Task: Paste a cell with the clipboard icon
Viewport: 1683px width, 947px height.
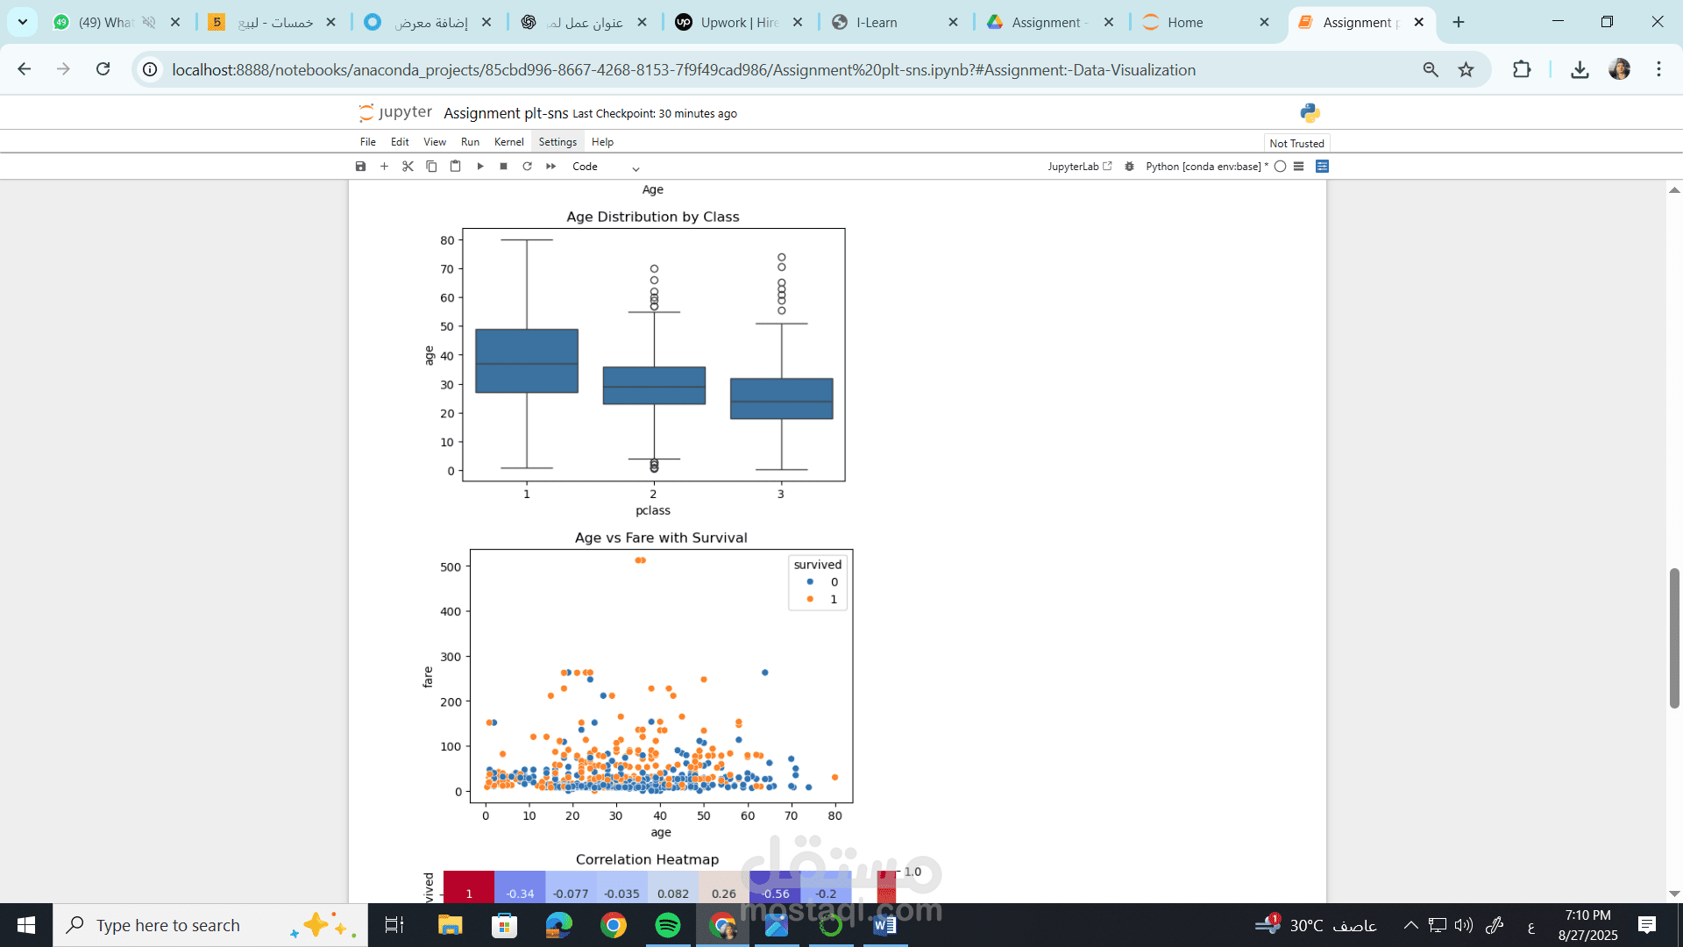Action: pos(455,167)
